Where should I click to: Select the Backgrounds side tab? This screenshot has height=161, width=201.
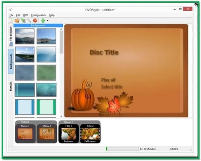(11, 61)
